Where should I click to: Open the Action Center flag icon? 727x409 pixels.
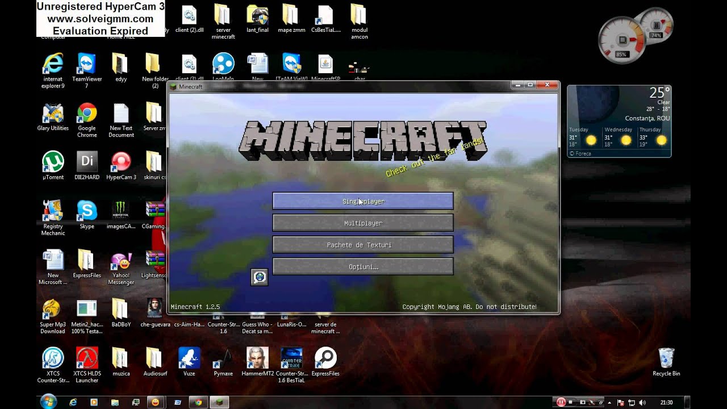click(621, 402)
